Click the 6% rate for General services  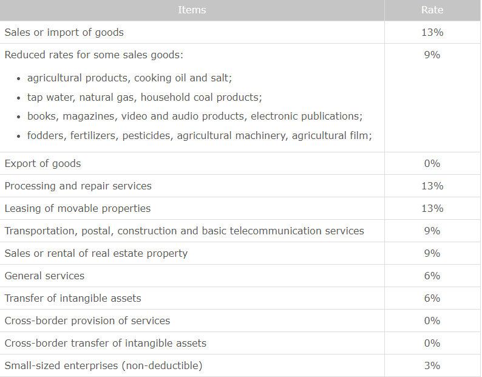[x=432, y=276]
